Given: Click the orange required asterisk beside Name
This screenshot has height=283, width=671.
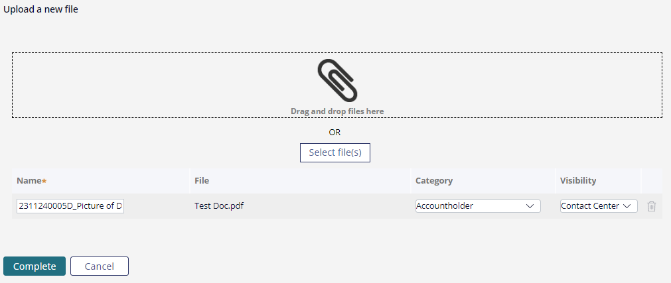Looking at the screenshot, I should pyautogui.click(x=44, y=181).
